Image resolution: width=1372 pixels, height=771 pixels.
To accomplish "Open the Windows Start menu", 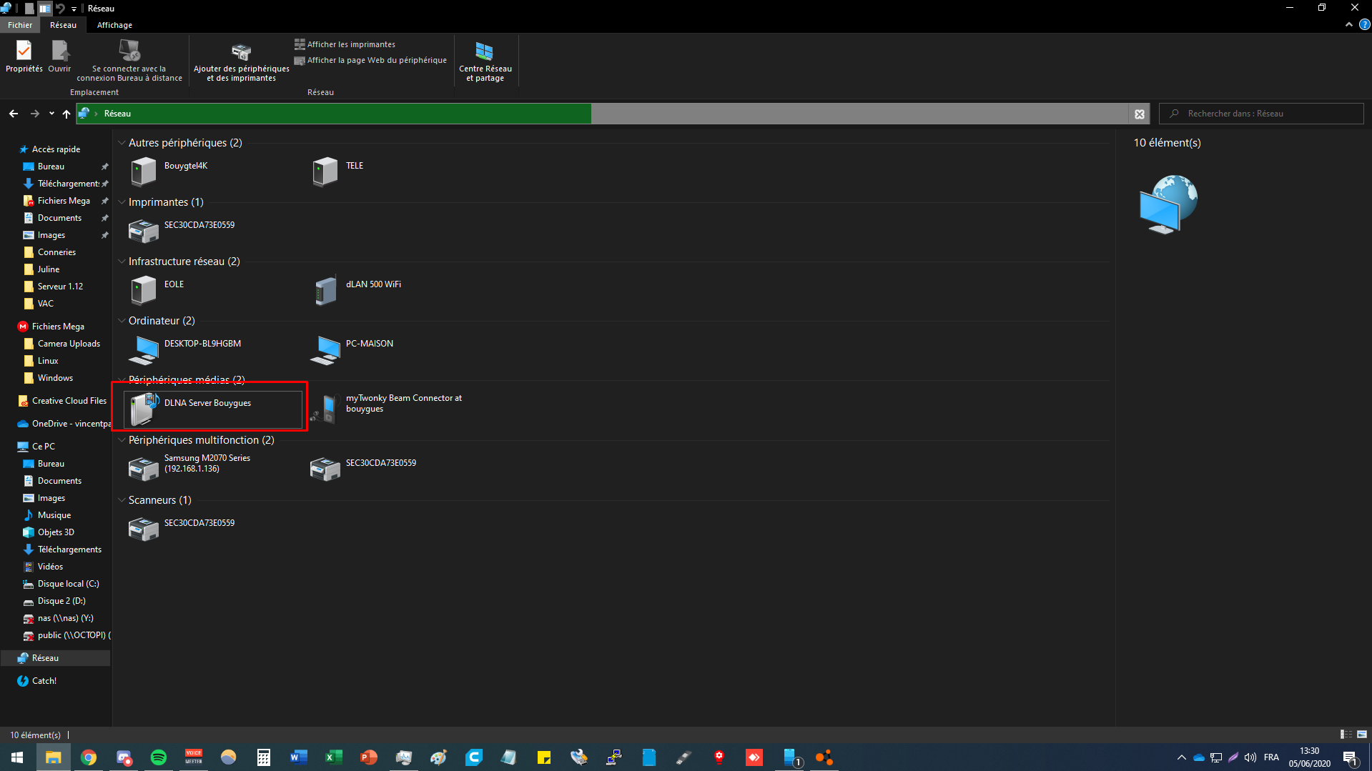I will 17,757.
